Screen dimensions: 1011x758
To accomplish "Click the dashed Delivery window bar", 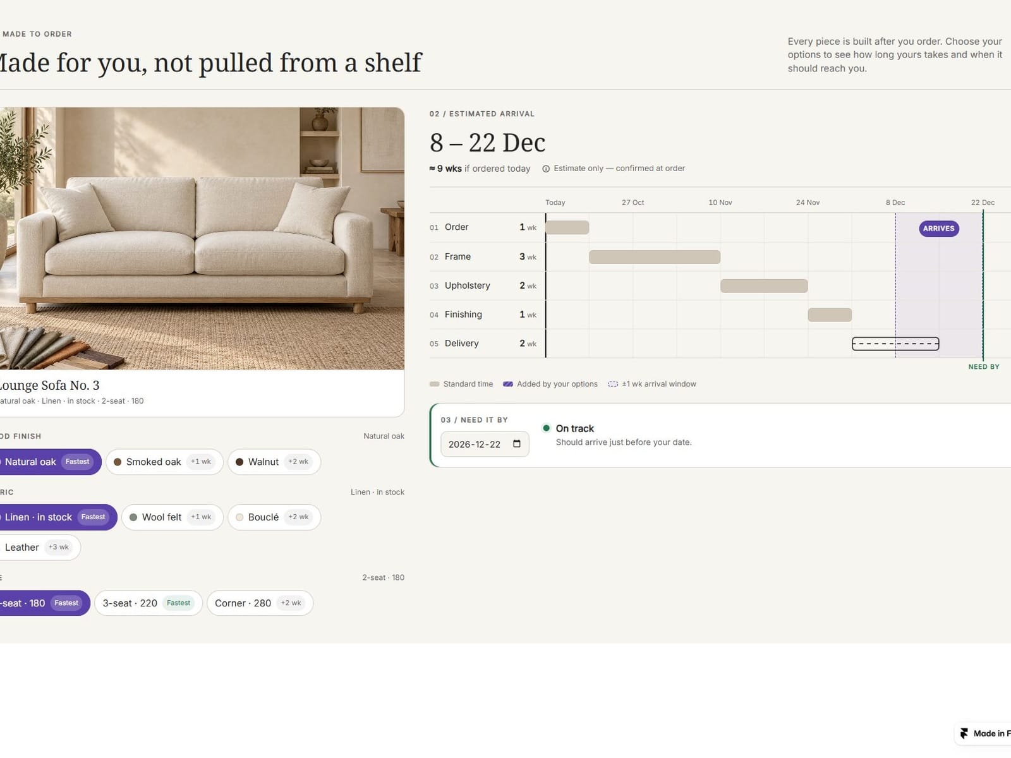I will 895,344.
